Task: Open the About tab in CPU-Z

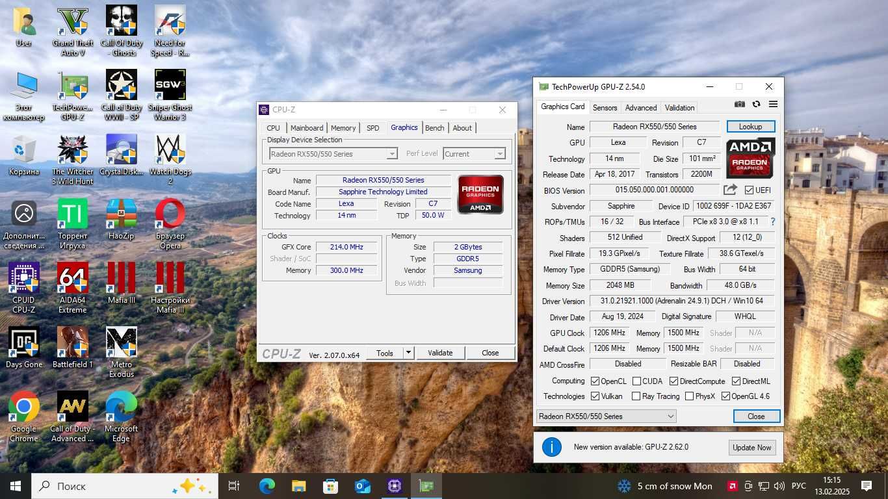Action: (462, 128)
